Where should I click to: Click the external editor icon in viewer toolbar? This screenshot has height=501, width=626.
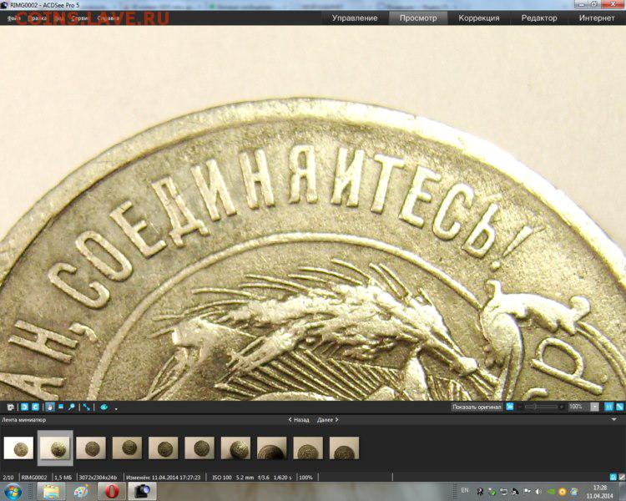point(11,407)
